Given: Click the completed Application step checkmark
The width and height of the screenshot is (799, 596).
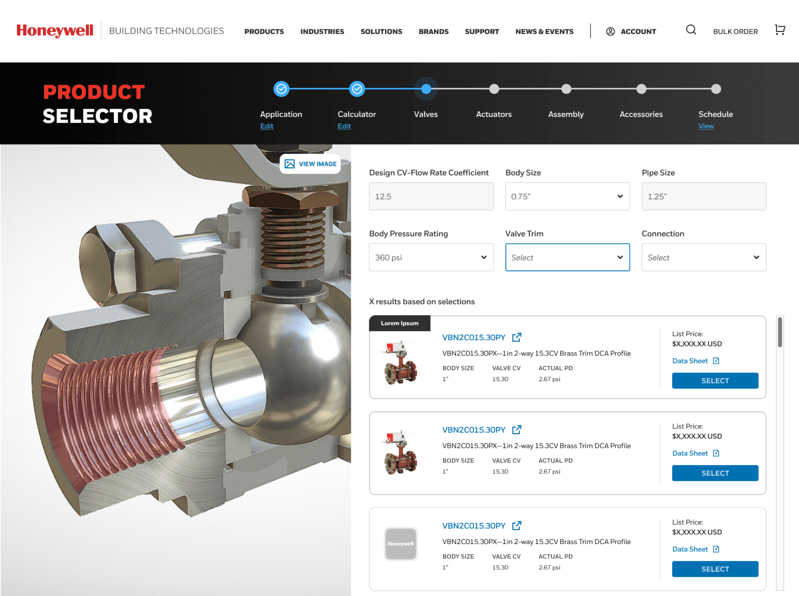Looking at the screenshot, I should click(x=281, y=89).
